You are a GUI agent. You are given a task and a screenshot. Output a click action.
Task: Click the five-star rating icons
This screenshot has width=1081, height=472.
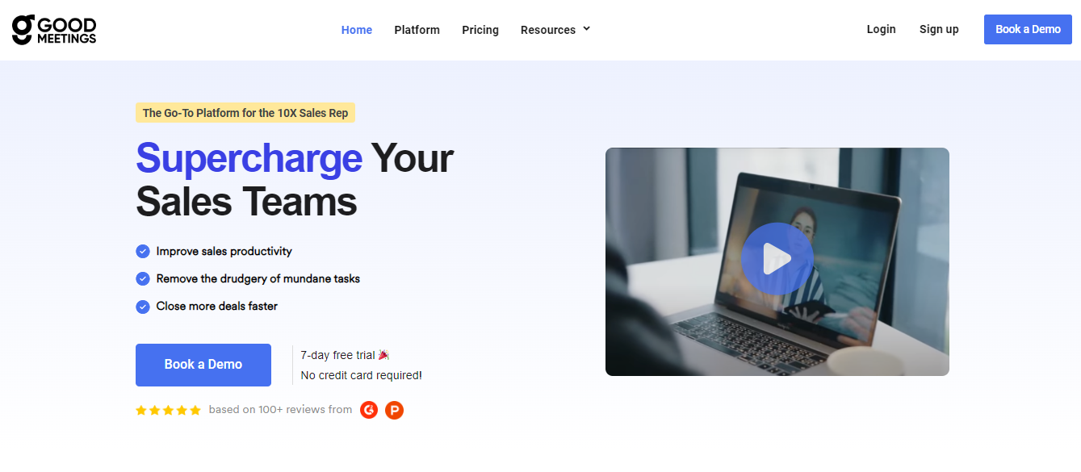[x=168, y=410]
